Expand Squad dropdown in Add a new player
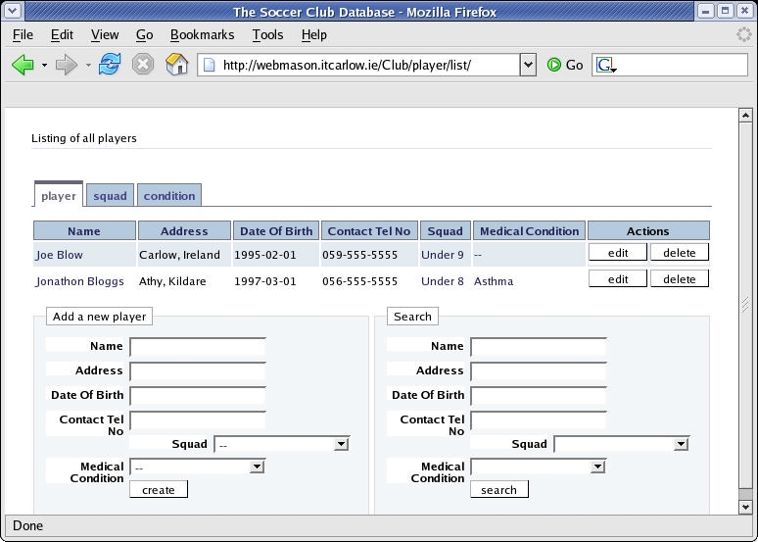Screen dimensions: 758x542 [341, 444]
